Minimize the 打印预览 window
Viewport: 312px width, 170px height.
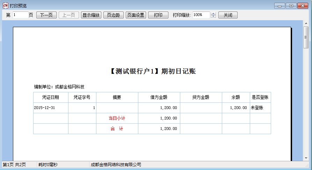(280, 6)
